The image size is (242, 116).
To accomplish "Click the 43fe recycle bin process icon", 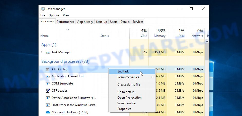I will coord(48,69).
